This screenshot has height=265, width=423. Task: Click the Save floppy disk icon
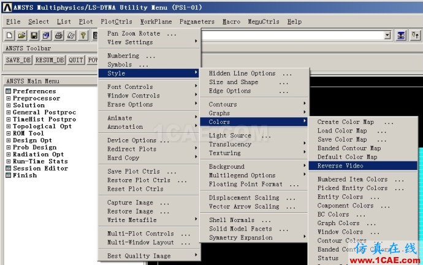click(34, 36)
